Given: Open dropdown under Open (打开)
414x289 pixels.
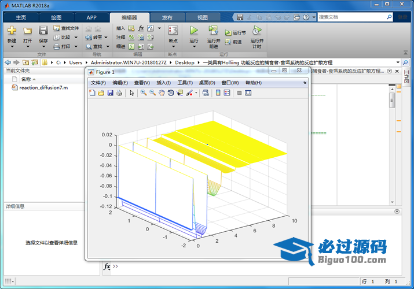Looking at the screenshot, I should tap(27, 47).
